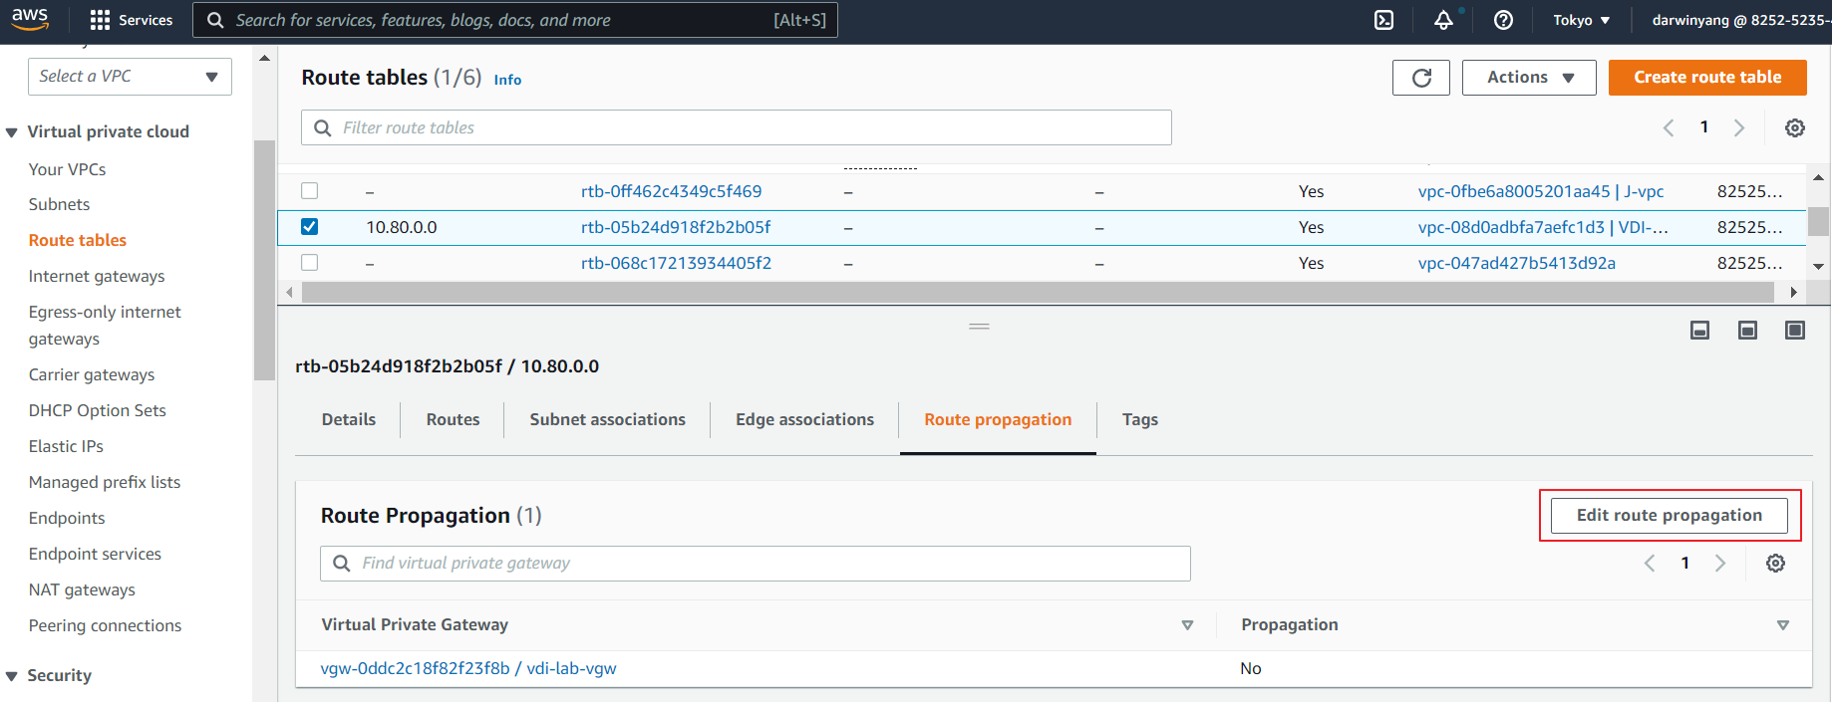The image size is (1832, 702).
Task: Open the help question mark menu
Action: click(1503, 20)
